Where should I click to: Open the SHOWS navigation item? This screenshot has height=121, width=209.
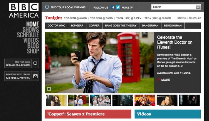31,29
